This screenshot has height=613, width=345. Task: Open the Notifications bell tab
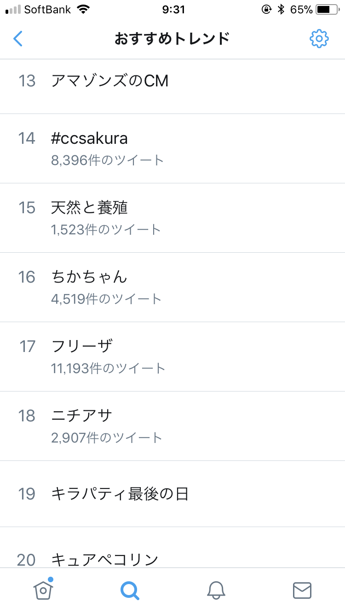[216, 590]
